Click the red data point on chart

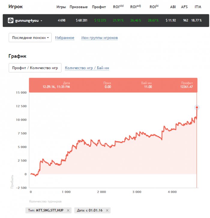[197, 107]
